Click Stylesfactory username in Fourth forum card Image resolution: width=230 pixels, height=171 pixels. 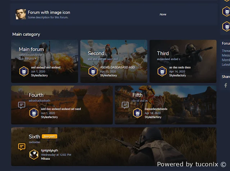pyautogui.click(x=49, y=117)
